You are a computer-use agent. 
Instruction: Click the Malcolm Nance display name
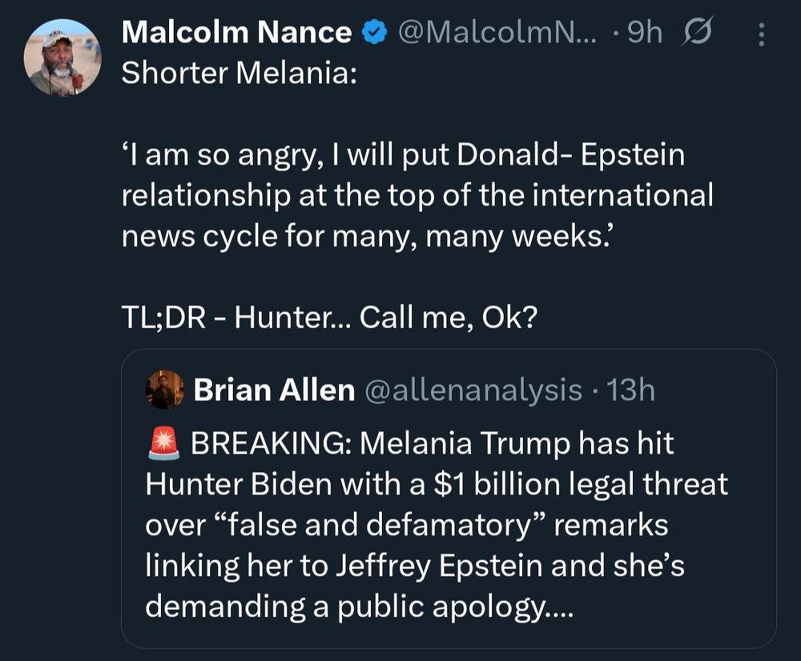pyautogui.click(x=236, y=33)
